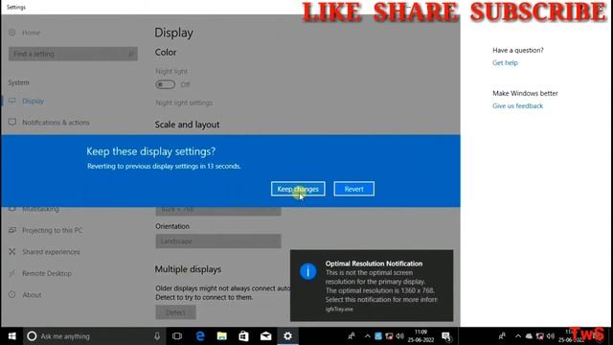Select Remote Desktop in sidebar

47,273
